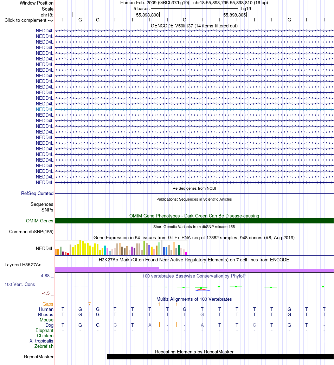Click the orange 'Gaps' row label
This screenshot has width=334, height=365.
point(48,304)
